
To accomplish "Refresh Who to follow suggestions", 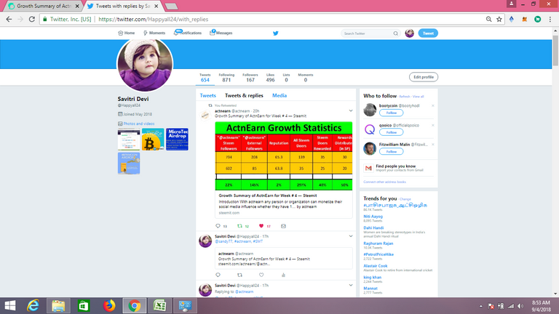I will point(404,97).
